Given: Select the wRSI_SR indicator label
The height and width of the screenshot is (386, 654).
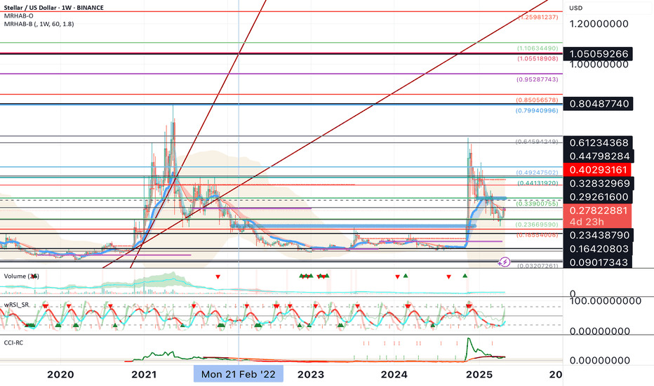Looking at the screenshot, I should [x=17, y=305].
